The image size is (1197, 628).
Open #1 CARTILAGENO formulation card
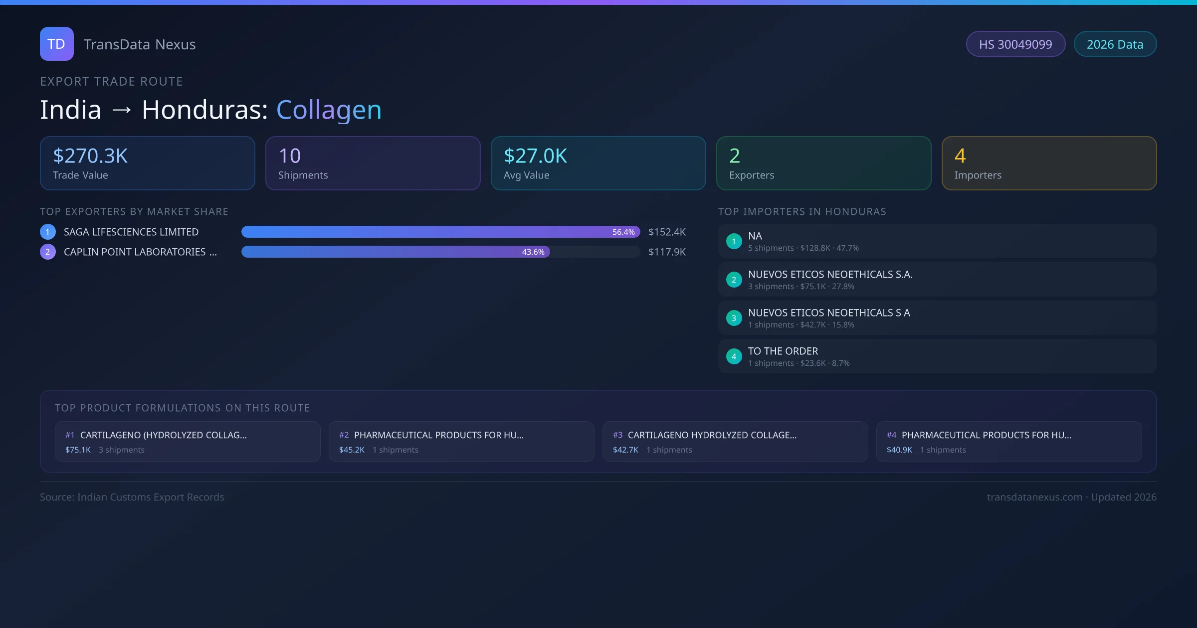(x=188, y=442)
